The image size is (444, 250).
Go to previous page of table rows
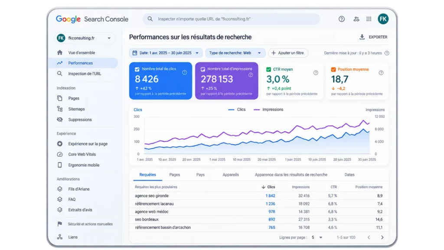(x=369, y=237)
